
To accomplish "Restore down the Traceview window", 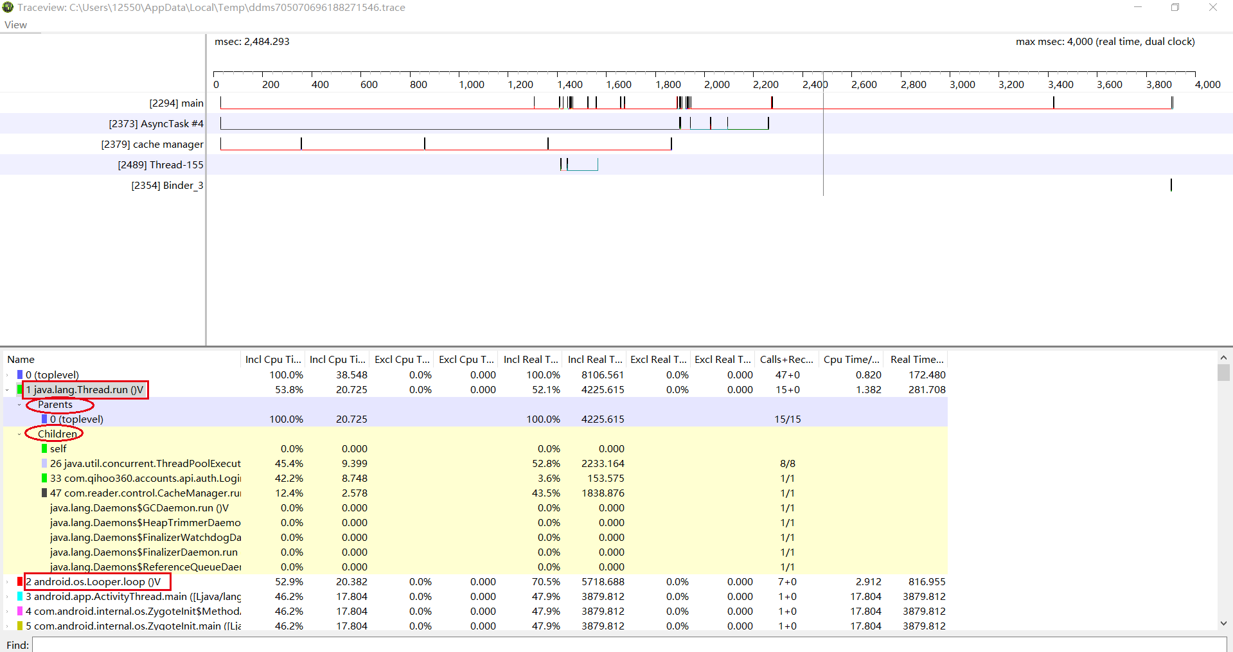I will 1175,7.
